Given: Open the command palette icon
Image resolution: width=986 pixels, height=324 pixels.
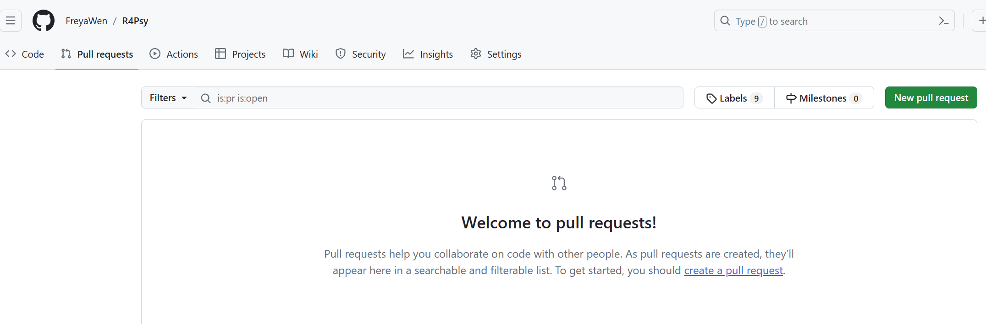Looking at the screenshot, I should [x=943, y=21].
